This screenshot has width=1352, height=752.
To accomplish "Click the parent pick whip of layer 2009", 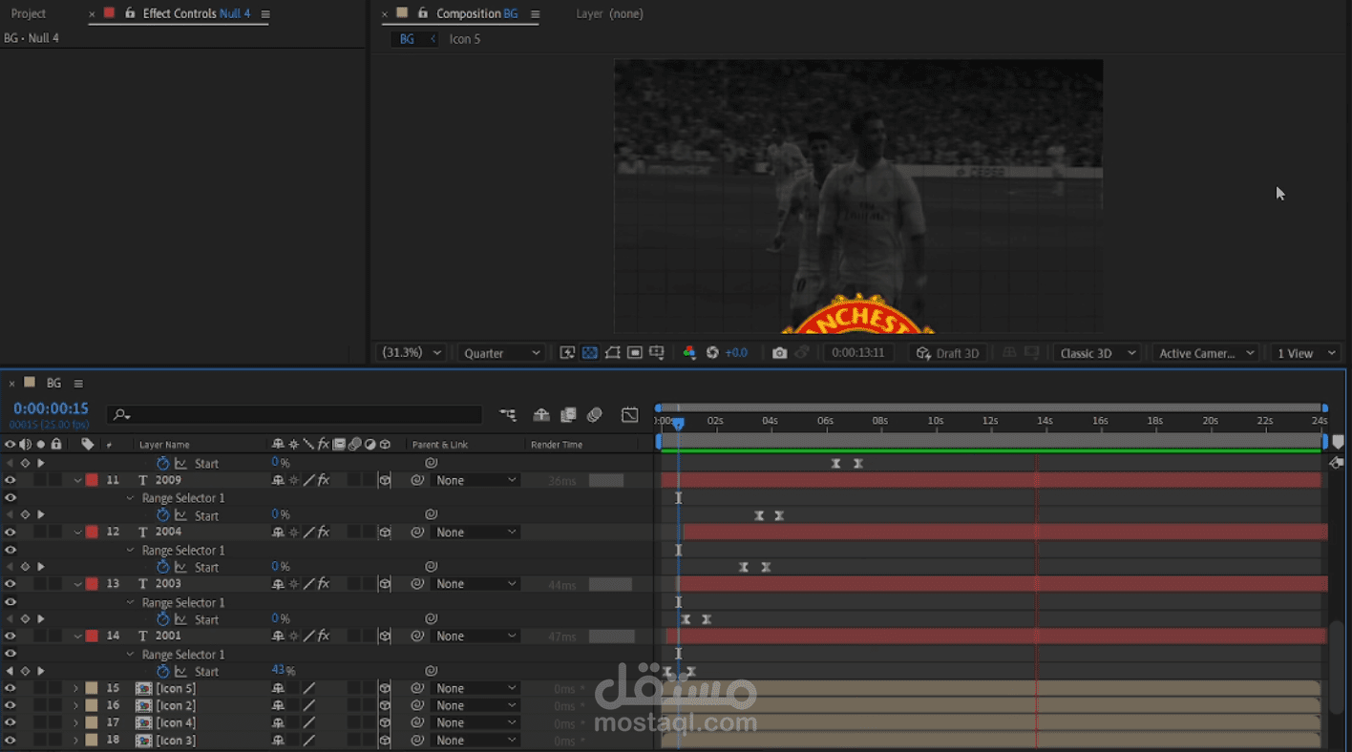I will [x=417, y=480].
